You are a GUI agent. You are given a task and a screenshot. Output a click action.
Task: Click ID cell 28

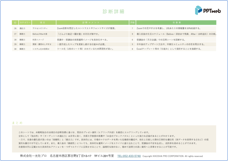coord(15,40)
